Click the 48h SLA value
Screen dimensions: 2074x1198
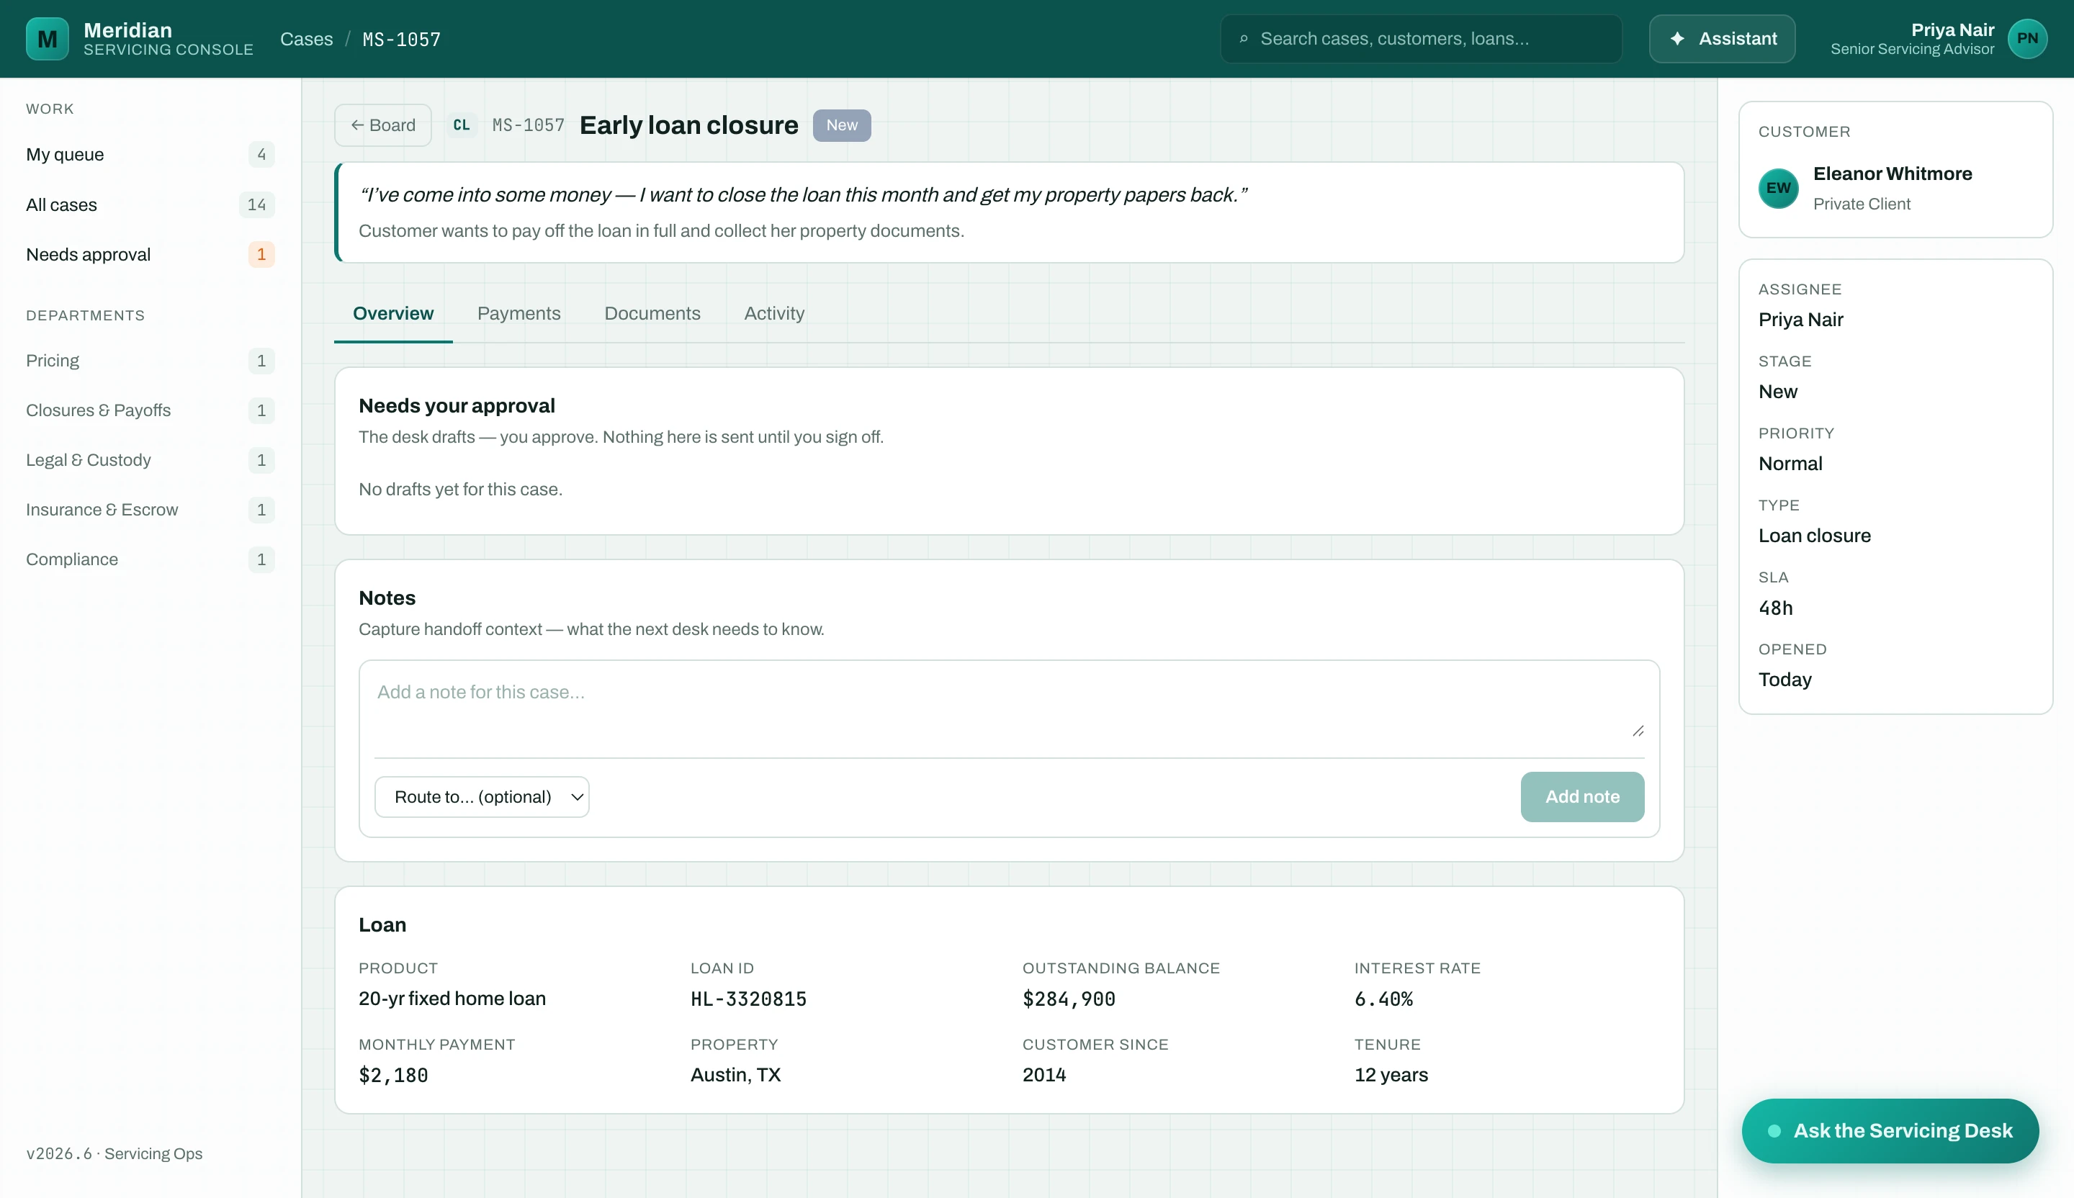pyautogui.click(x=1775, y=608)
